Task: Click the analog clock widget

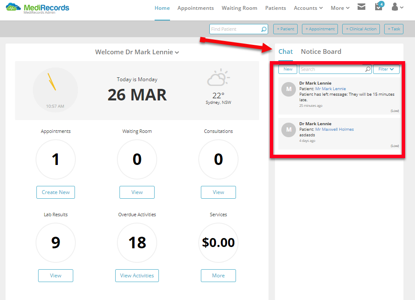Action: (55, 90)
